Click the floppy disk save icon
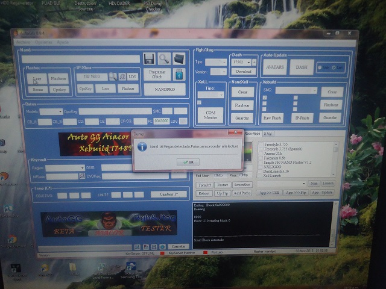The height and width of the screenshot is (289, 386). coord(149,58)
